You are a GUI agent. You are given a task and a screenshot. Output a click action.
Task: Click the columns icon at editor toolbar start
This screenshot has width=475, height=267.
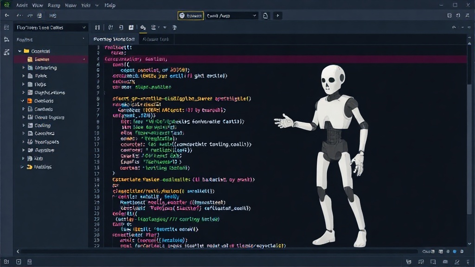[x=97, y=27]
